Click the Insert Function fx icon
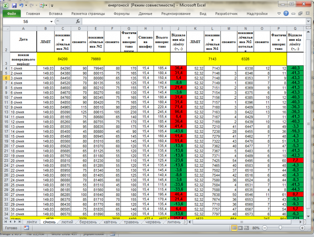 [x=78, y=21]
